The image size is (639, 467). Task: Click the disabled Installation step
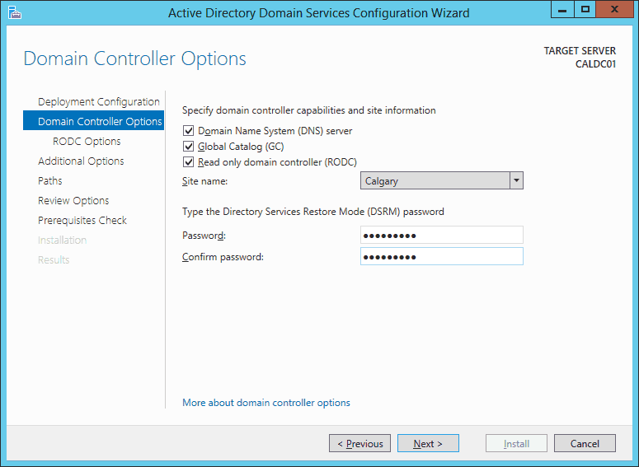pyautogui.click(x=63, y=240)
